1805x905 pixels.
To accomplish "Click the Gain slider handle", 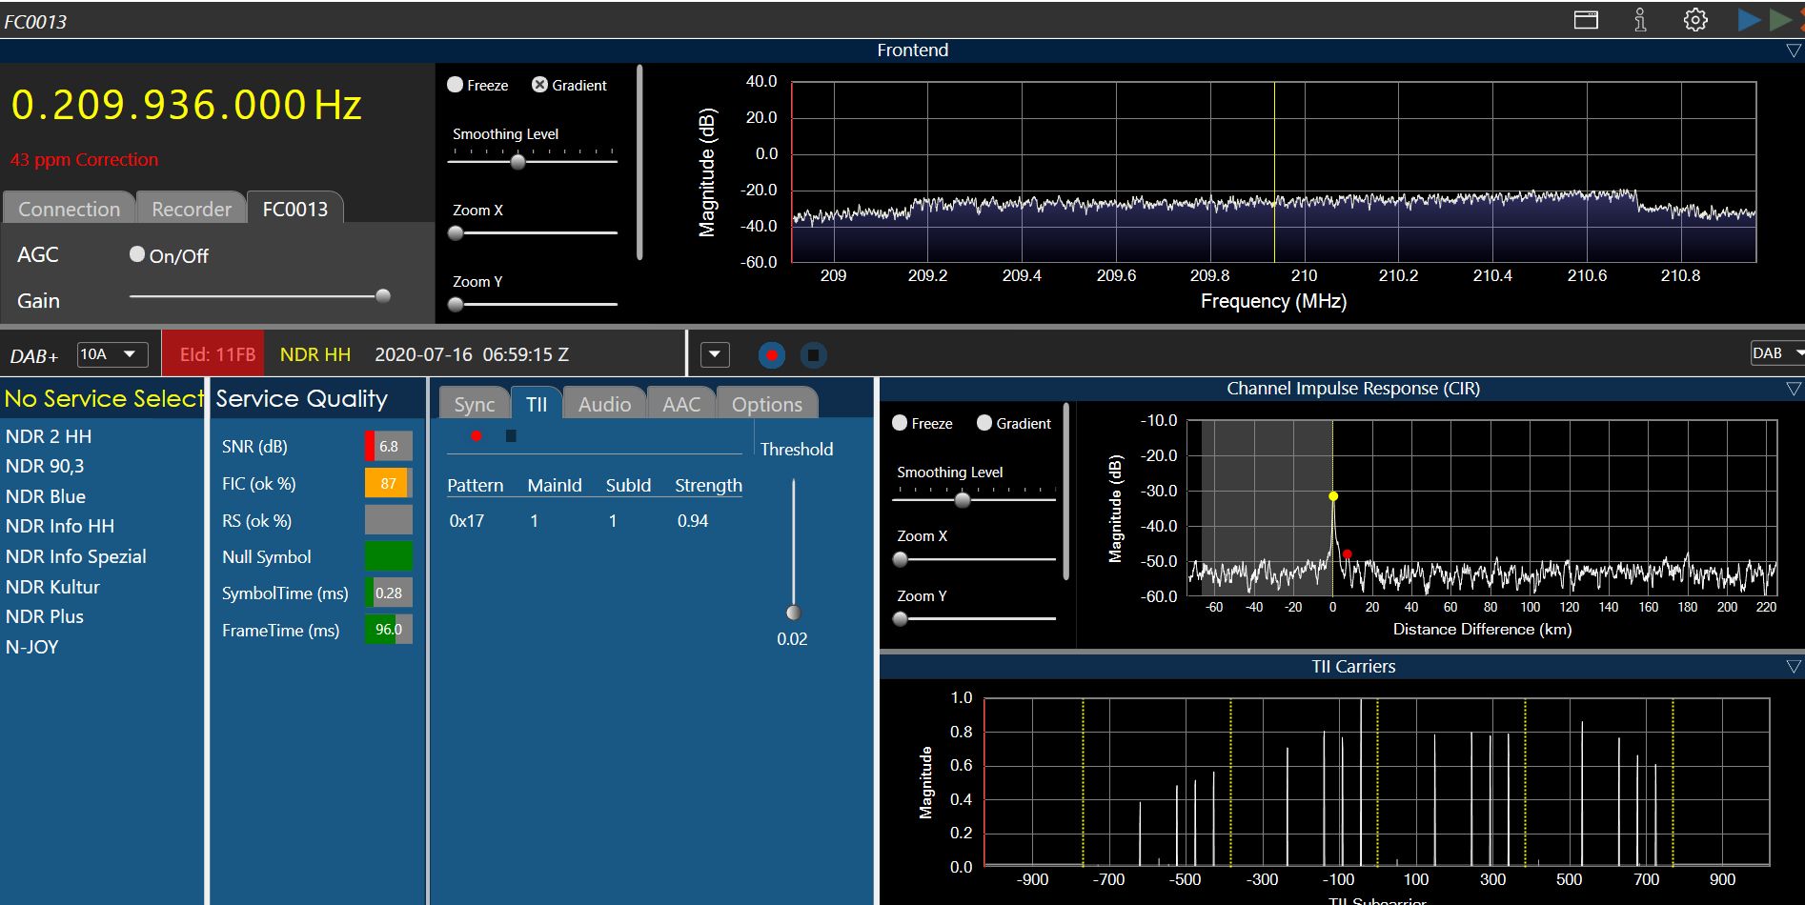I will click(383, 296).
